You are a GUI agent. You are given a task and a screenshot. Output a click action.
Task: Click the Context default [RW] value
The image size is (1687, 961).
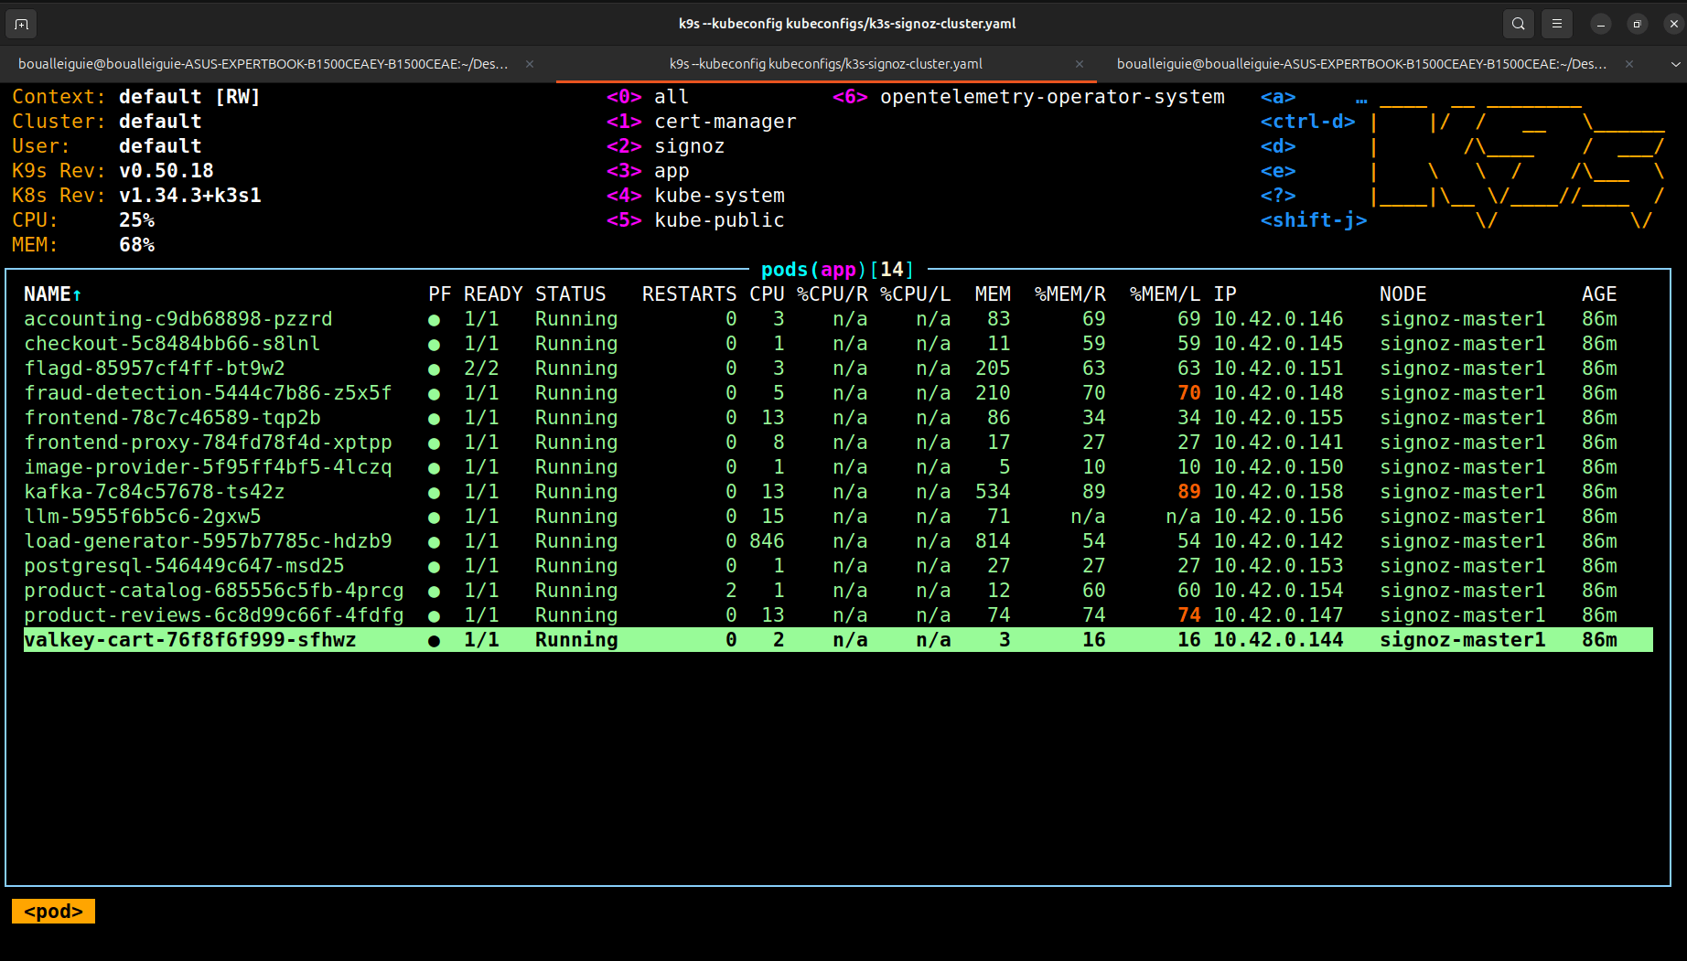[189, 97]
